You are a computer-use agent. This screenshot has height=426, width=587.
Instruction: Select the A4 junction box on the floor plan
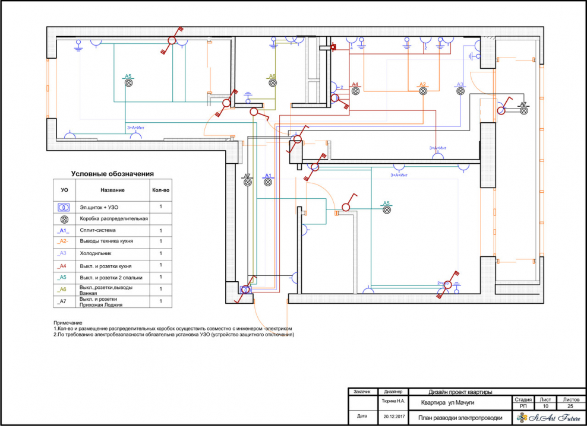pyautogui.click(x=355, y=91)
